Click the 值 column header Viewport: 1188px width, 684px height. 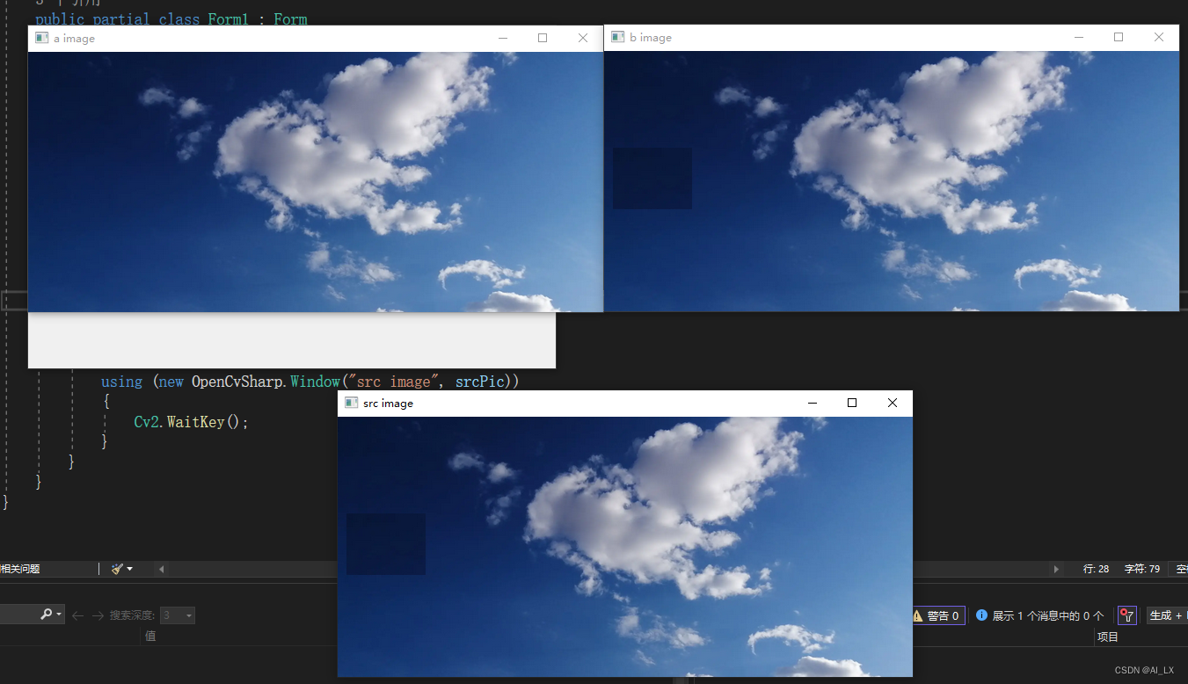(150, 636)
